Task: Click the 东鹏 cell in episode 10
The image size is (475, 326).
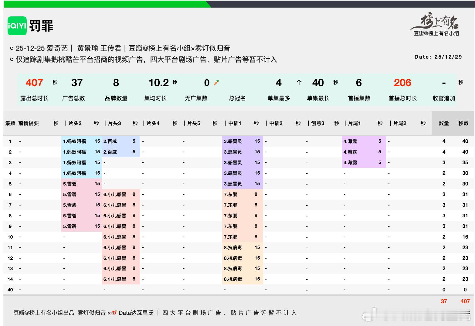Action: click(x=231, y=237)
